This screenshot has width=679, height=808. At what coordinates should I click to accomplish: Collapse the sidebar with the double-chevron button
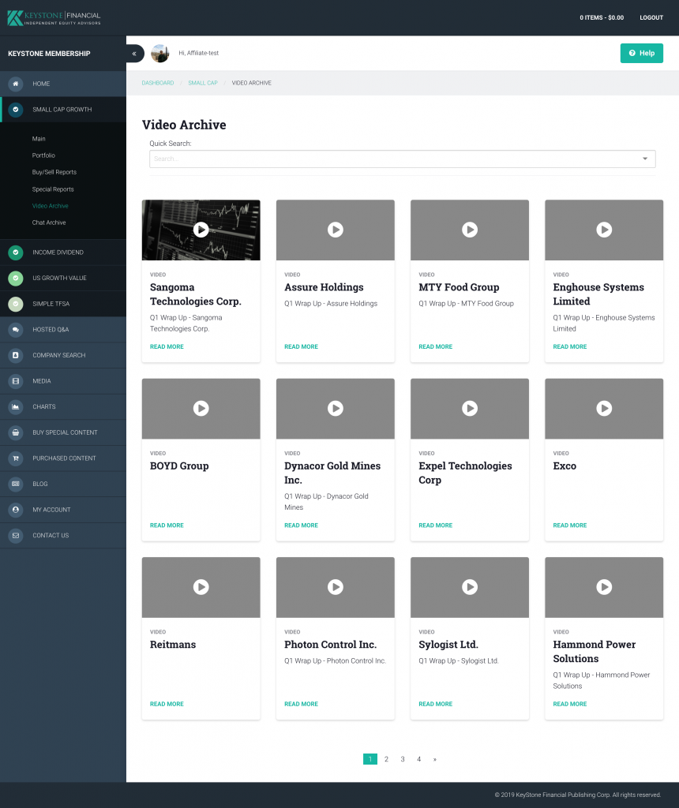[134, 54]
